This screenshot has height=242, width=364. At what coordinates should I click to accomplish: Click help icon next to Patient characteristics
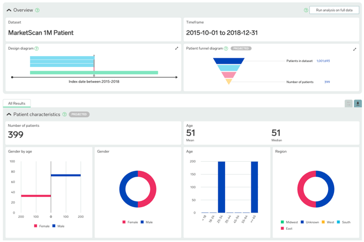[64, 115]
